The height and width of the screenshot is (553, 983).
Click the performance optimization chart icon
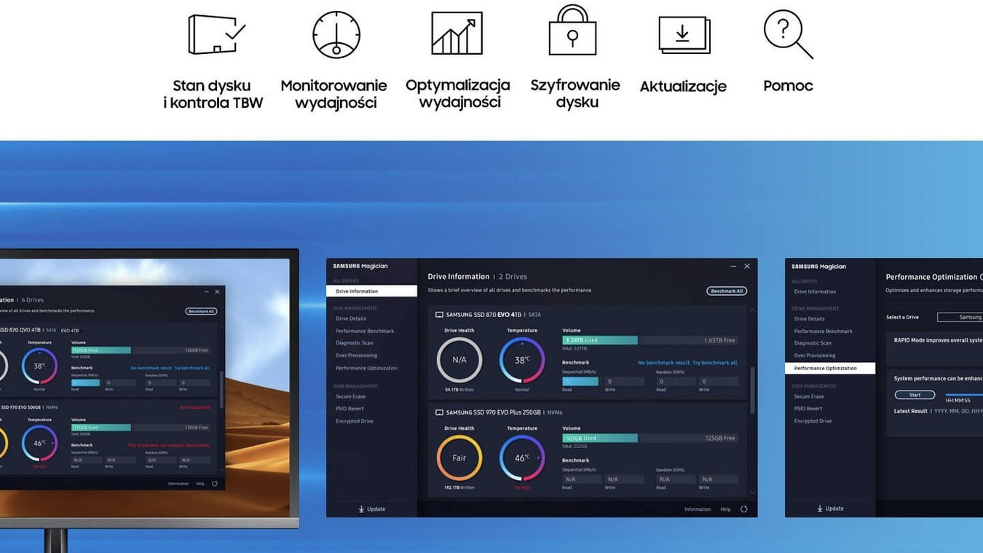point(457,33)
